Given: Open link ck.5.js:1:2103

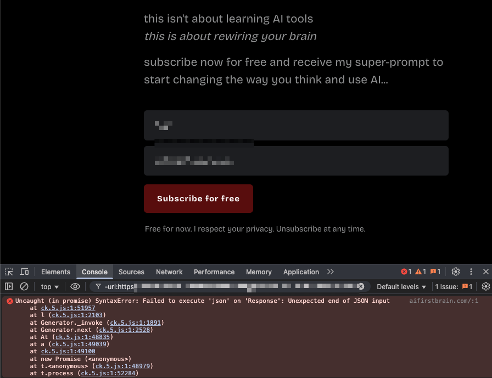Looking at the screenshot, I should pyautogui.click(x=77, y=315).
